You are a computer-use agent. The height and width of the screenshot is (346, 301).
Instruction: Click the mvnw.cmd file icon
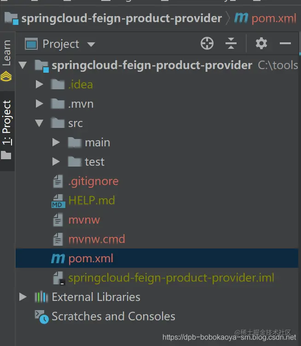(58, 239)
